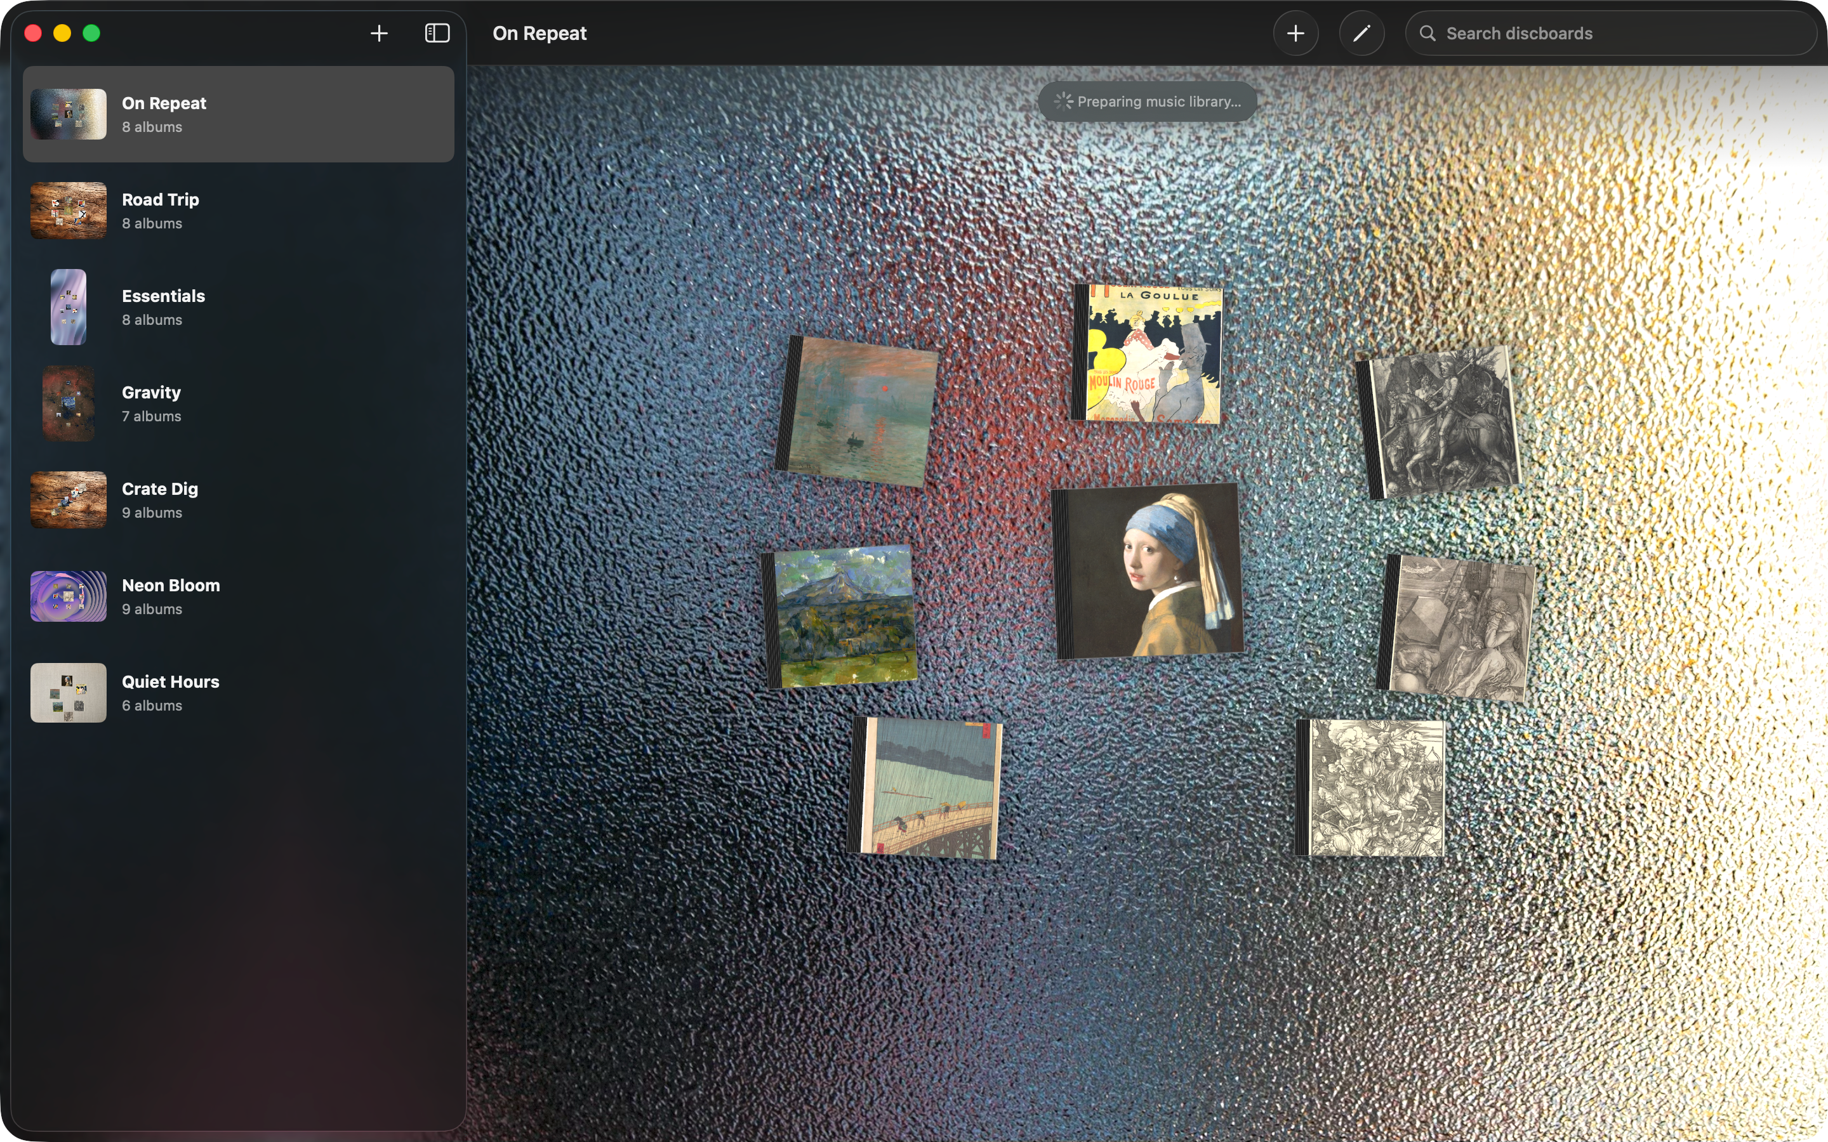Click '9 albums' under Crate Dig

152,513
